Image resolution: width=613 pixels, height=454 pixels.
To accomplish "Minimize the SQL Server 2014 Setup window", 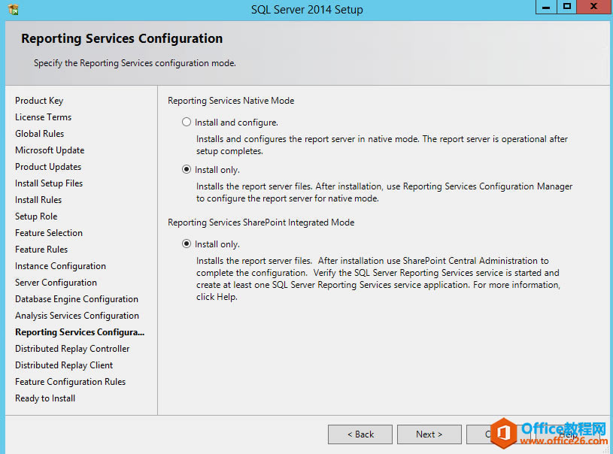I will click(546, 7).
